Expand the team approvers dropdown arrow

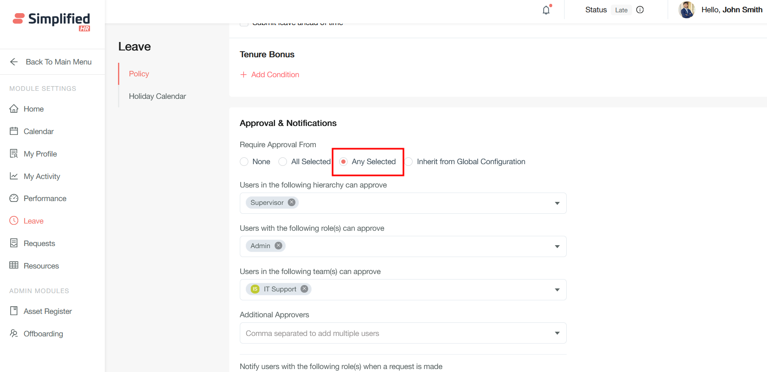(x=557, y=290)
